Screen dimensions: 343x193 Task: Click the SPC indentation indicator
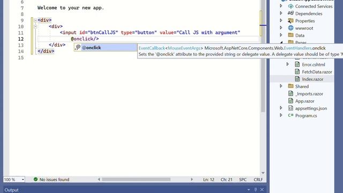[x=243, y=180]
